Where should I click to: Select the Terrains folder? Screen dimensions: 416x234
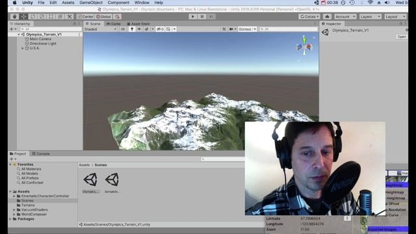pyautogui.click(x=28, y=205)
